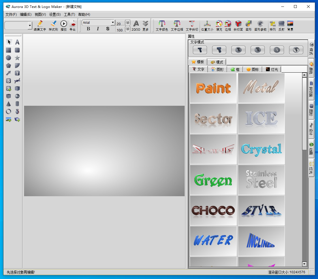Viewport: 318px width, 279px height.
Task: Open the 背景 background tool
Action: click(x=290, y=26)
